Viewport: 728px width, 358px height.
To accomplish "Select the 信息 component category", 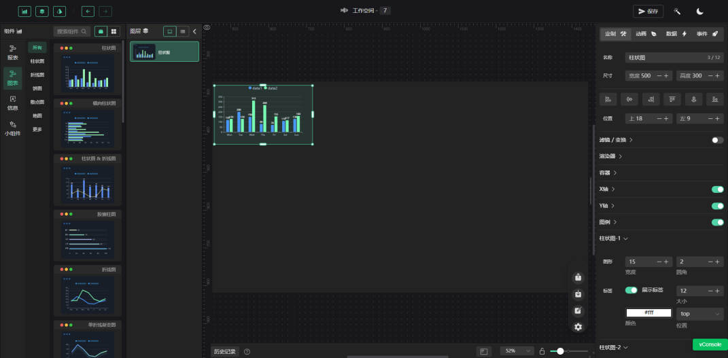I will tap(12, 103).
